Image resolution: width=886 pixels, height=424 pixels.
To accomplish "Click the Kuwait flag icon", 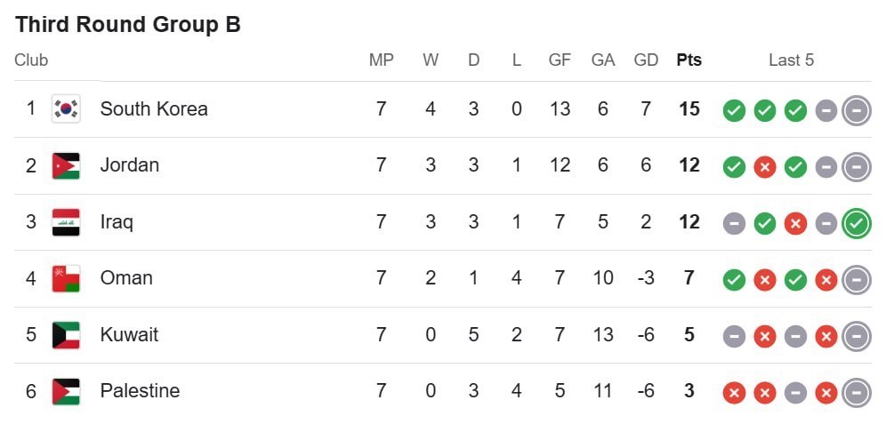I will [x=66, y=335].
